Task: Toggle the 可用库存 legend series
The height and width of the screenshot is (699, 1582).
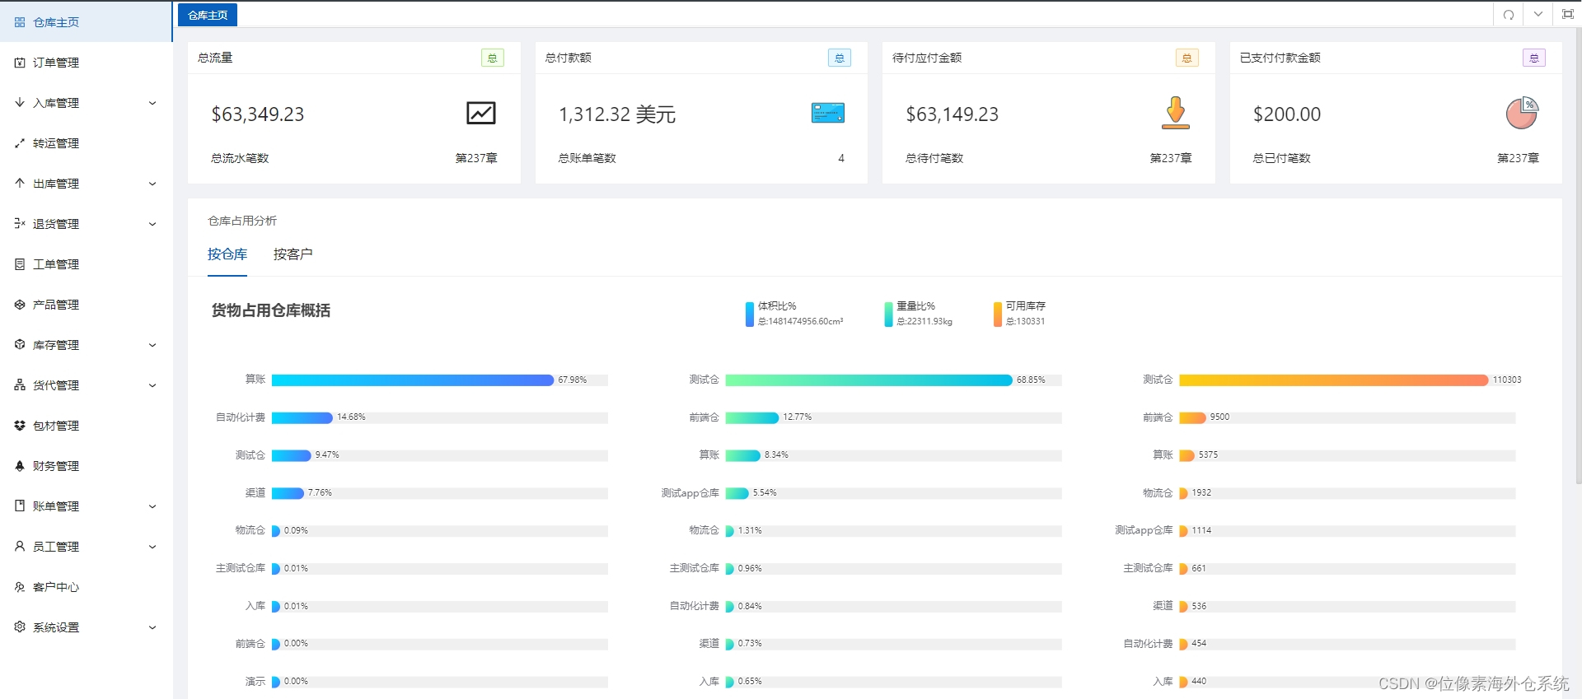Action: click(1020, 314)
